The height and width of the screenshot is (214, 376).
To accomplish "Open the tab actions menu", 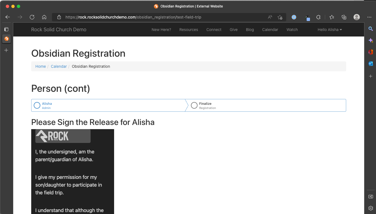I will point(6,29).
